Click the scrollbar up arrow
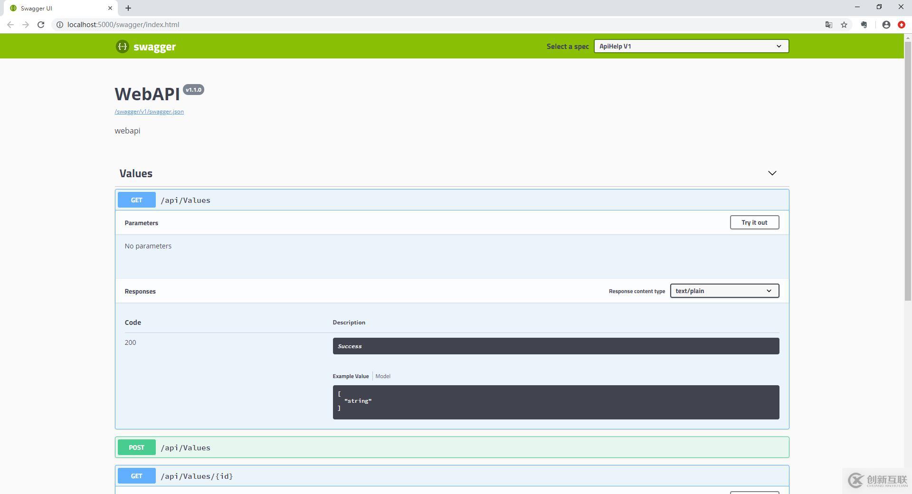This screenshot has height=494, width=912. coord(908,37)
